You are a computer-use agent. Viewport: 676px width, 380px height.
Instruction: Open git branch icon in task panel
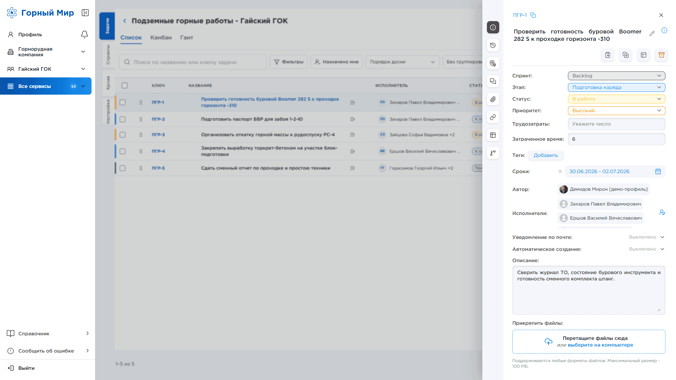[493, 153]
